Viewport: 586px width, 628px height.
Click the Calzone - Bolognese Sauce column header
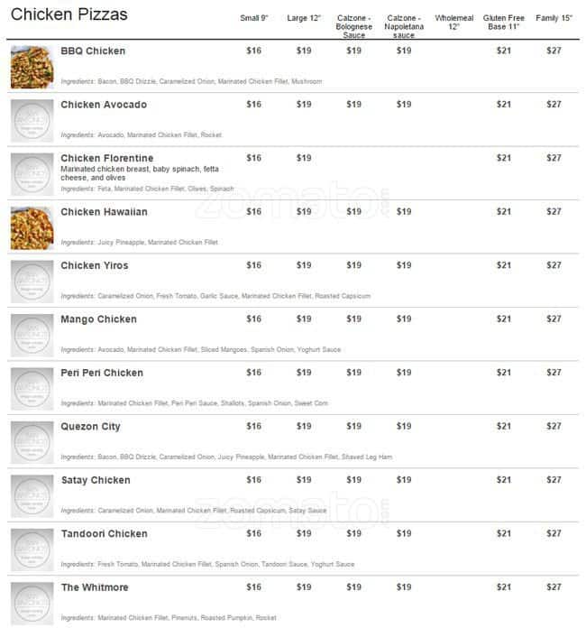[x=353, y=26]
